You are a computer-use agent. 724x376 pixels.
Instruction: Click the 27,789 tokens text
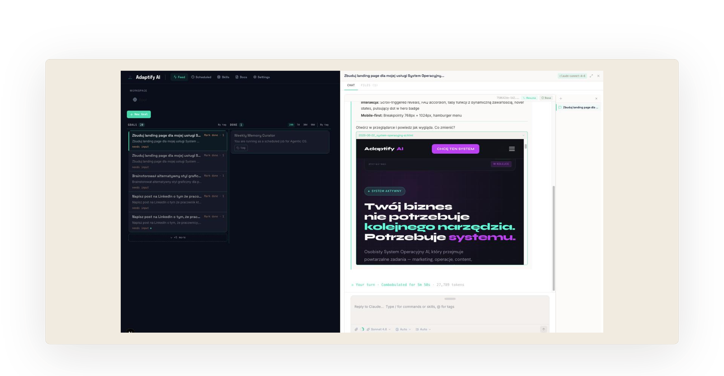click(450, 285)
